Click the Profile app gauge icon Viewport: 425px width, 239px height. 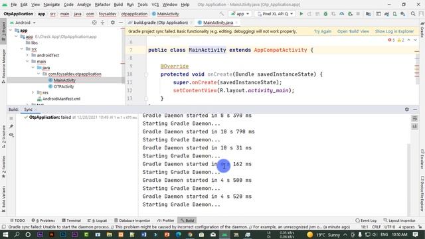(x=342, y=14)
